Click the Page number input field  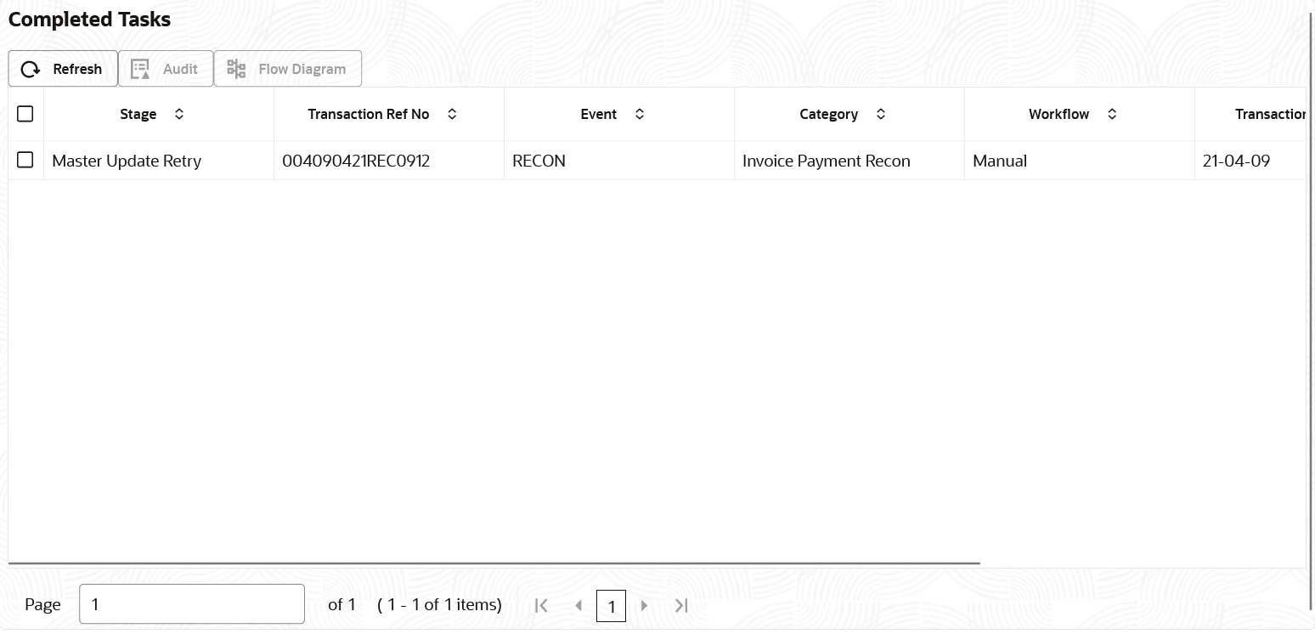(x=191, y=603)
